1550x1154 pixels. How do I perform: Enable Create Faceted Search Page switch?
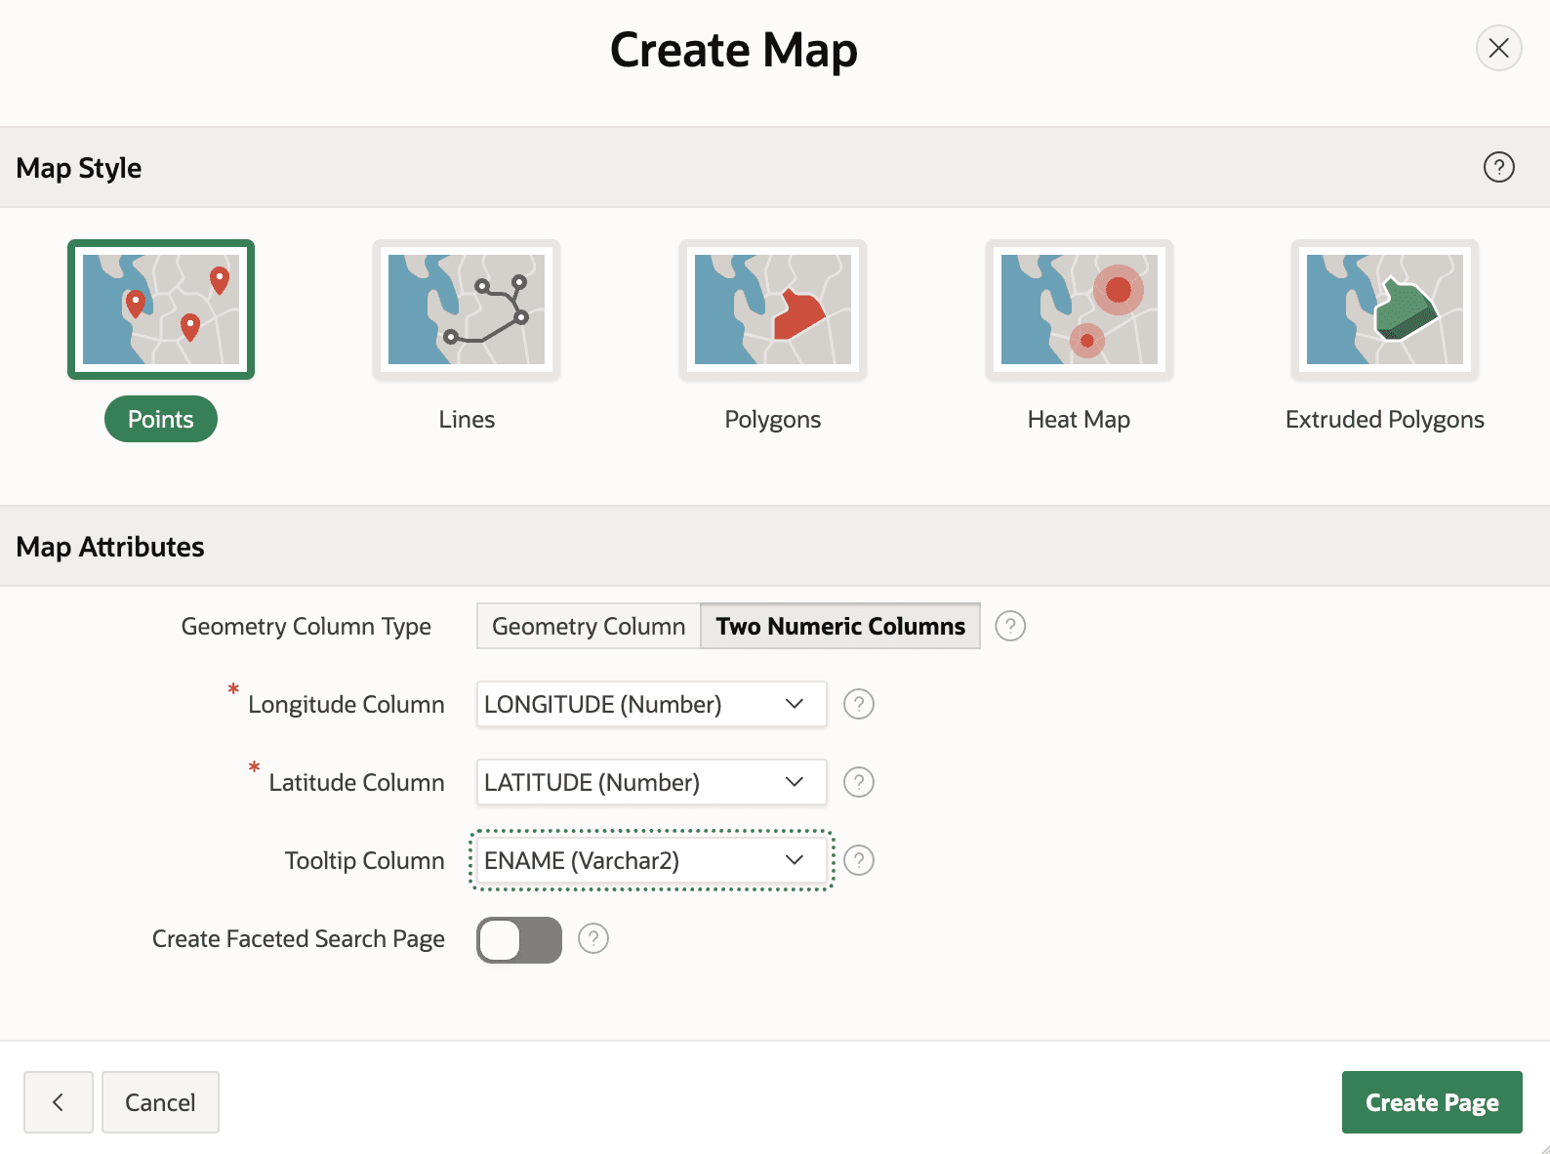[519, 940]
